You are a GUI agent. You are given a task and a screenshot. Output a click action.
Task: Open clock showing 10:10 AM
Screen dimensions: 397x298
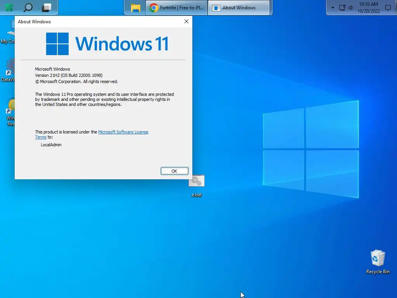tap(369, 8)
